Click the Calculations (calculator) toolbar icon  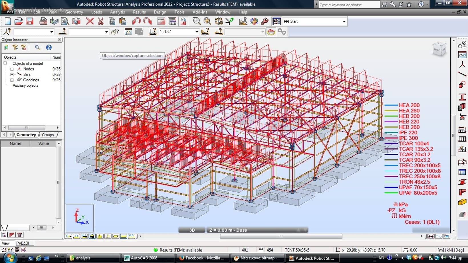(161, 21)
